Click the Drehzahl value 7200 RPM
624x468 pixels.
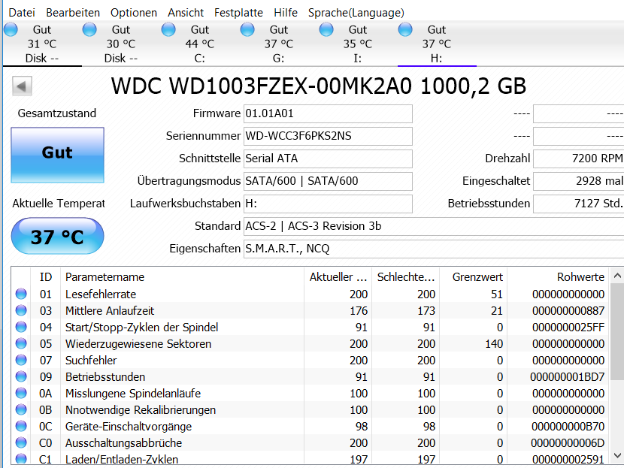pos(579,159)
